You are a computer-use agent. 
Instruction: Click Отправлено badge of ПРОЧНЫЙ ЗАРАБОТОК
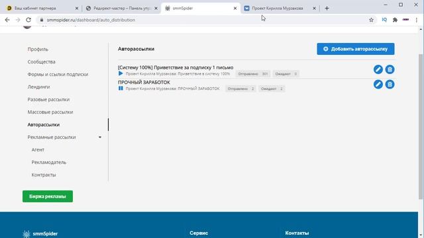pyautogui.click(x=240, y=89)
